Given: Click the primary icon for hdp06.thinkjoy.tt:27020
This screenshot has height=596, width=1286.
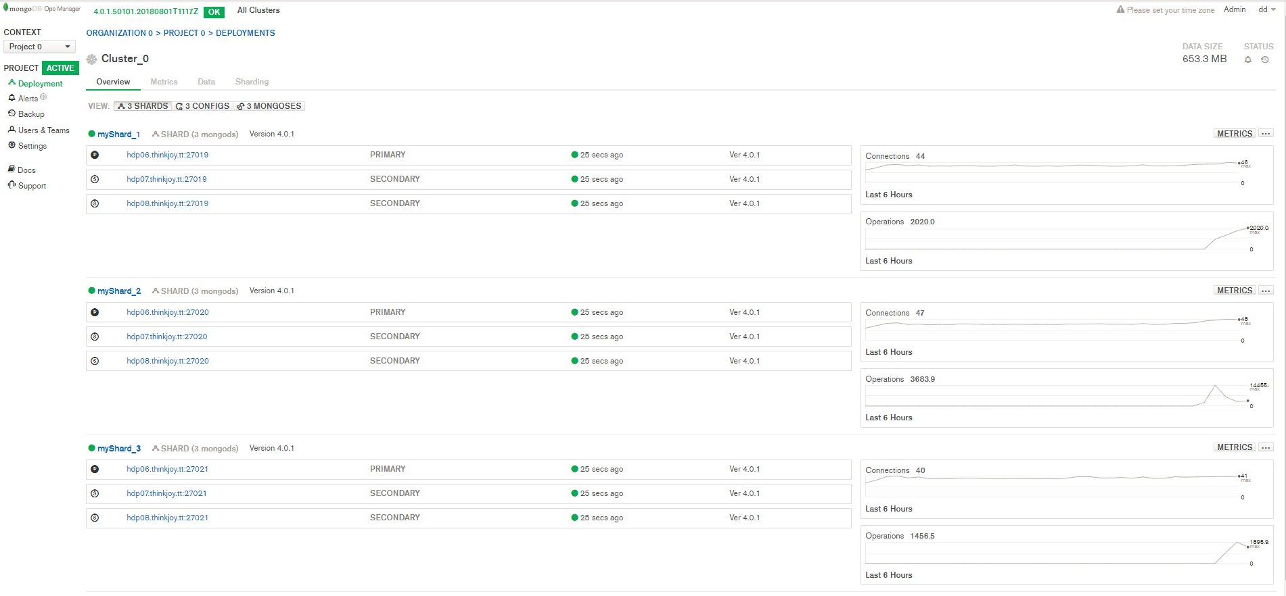Looking at the screenshot, I should [x=95, y=312].
